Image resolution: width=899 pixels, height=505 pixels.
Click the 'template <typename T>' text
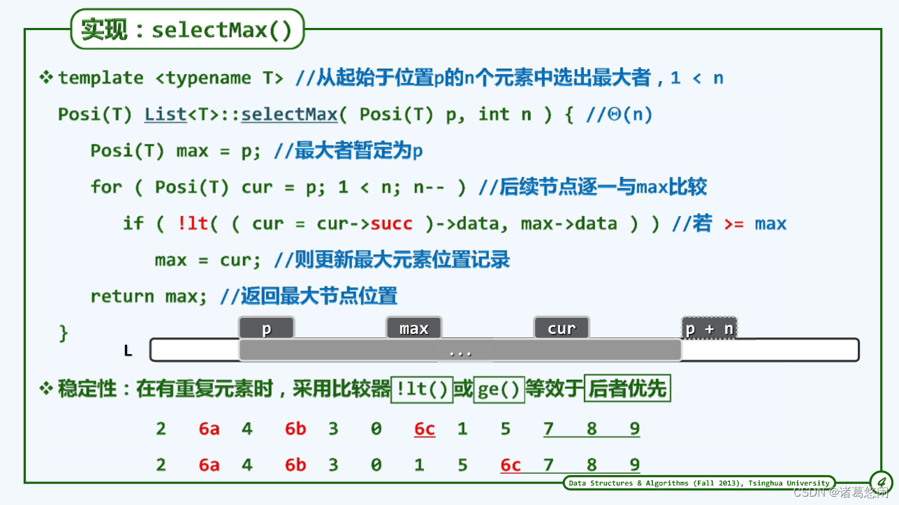(x=170, y=78)
